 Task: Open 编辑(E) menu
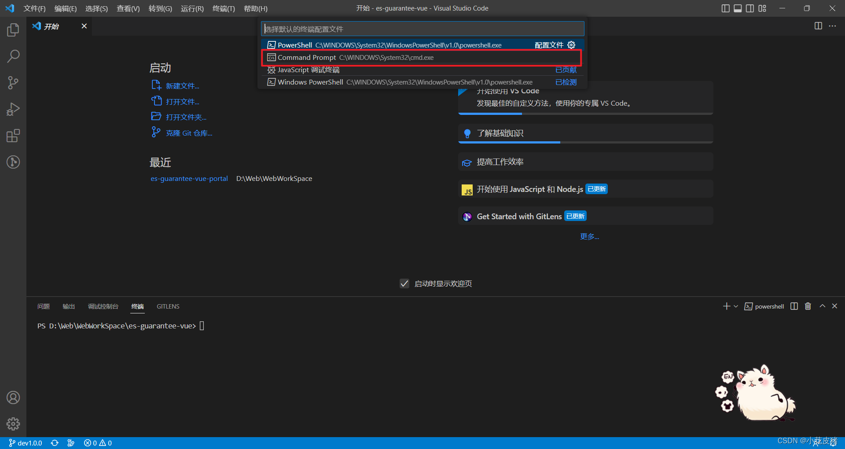click(66, 8)
